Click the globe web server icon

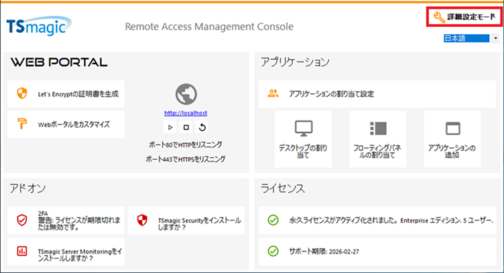186,95
